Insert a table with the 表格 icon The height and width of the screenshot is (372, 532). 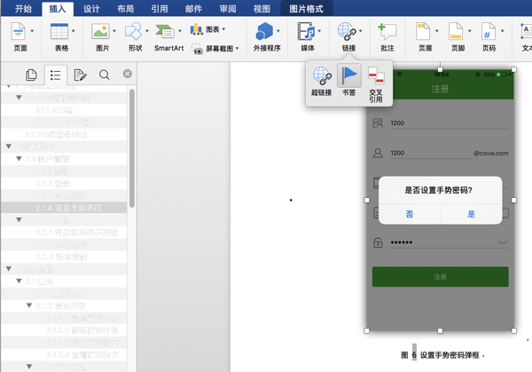pyautogui.click(x=59, y=31)
